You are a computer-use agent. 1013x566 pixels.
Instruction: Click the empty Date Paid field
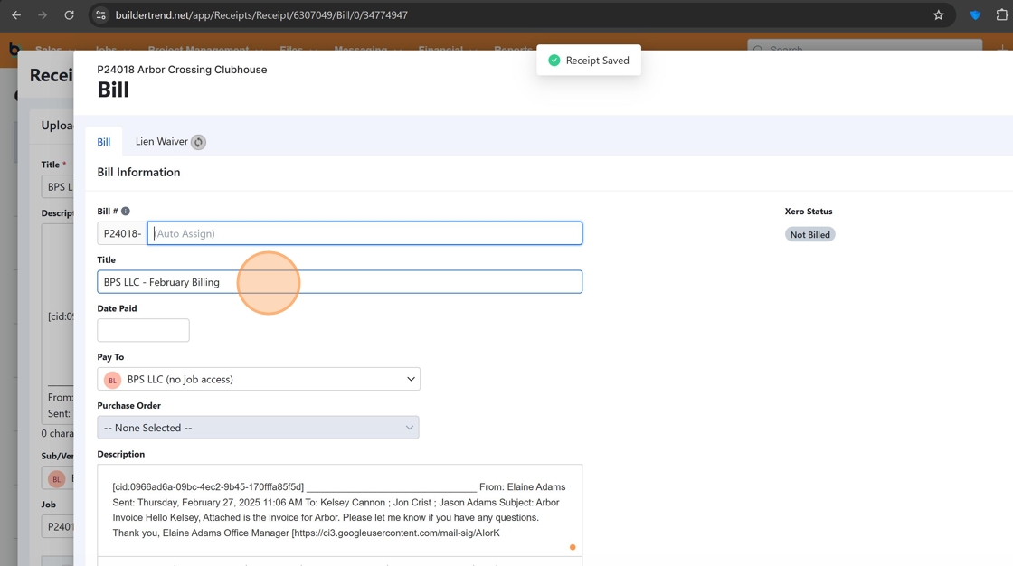tap(144, 330)
